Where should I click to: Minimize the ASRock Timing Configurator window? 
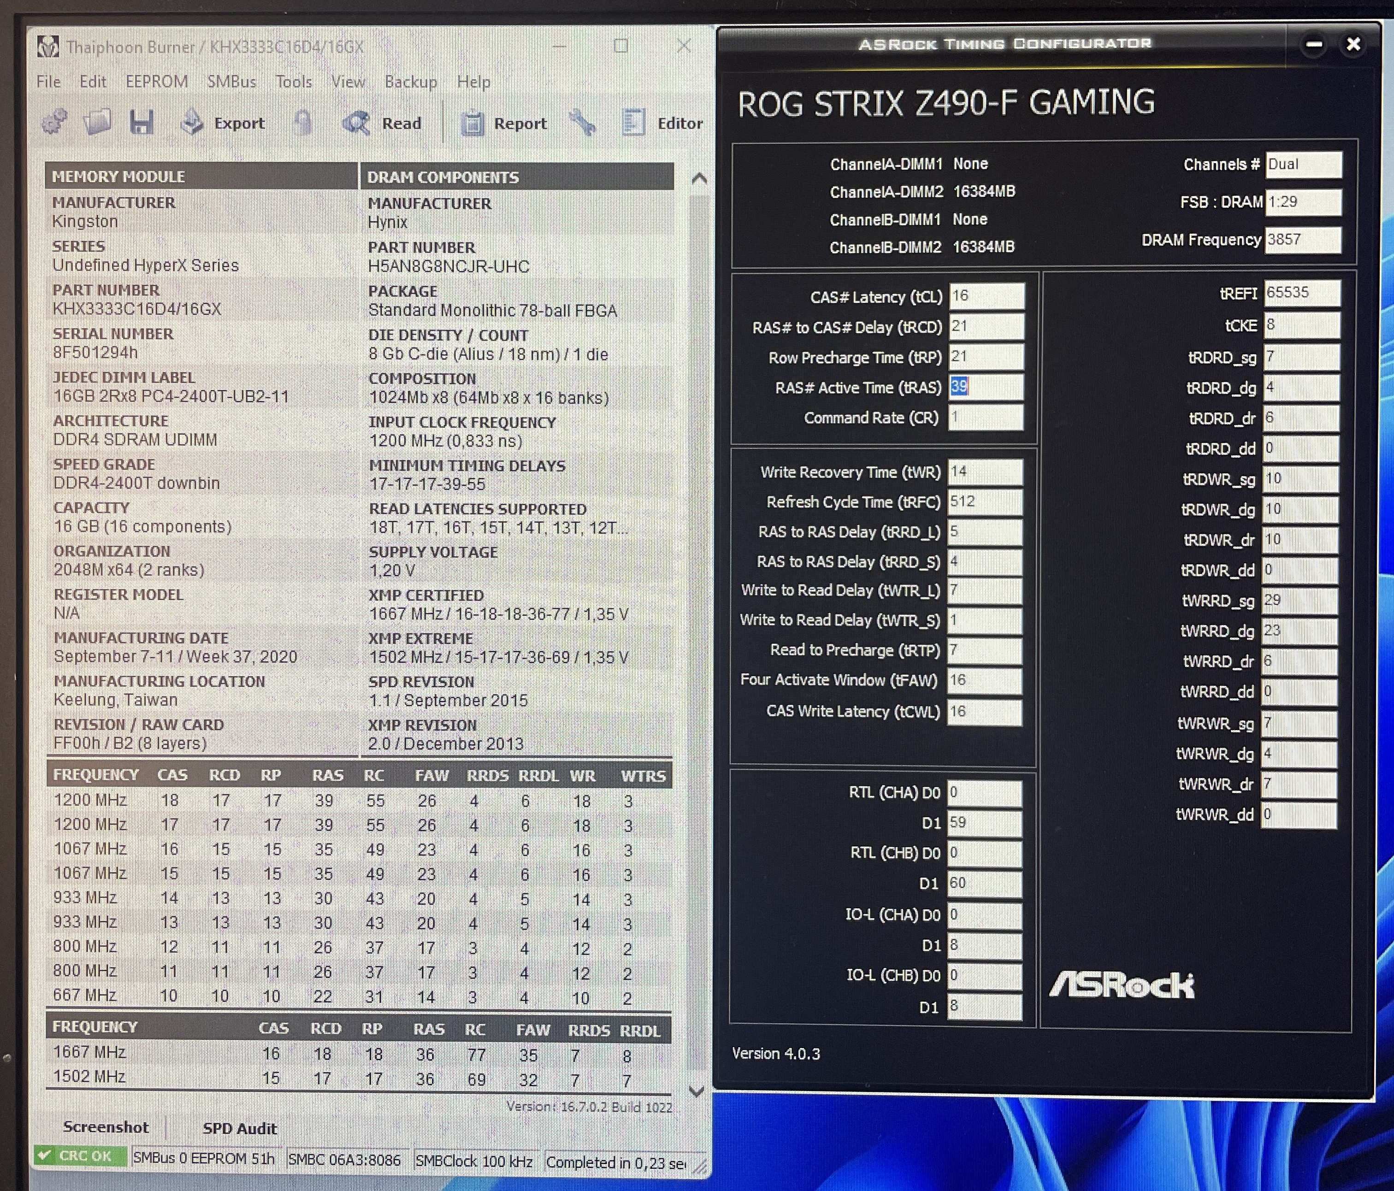pos(1314,45)
